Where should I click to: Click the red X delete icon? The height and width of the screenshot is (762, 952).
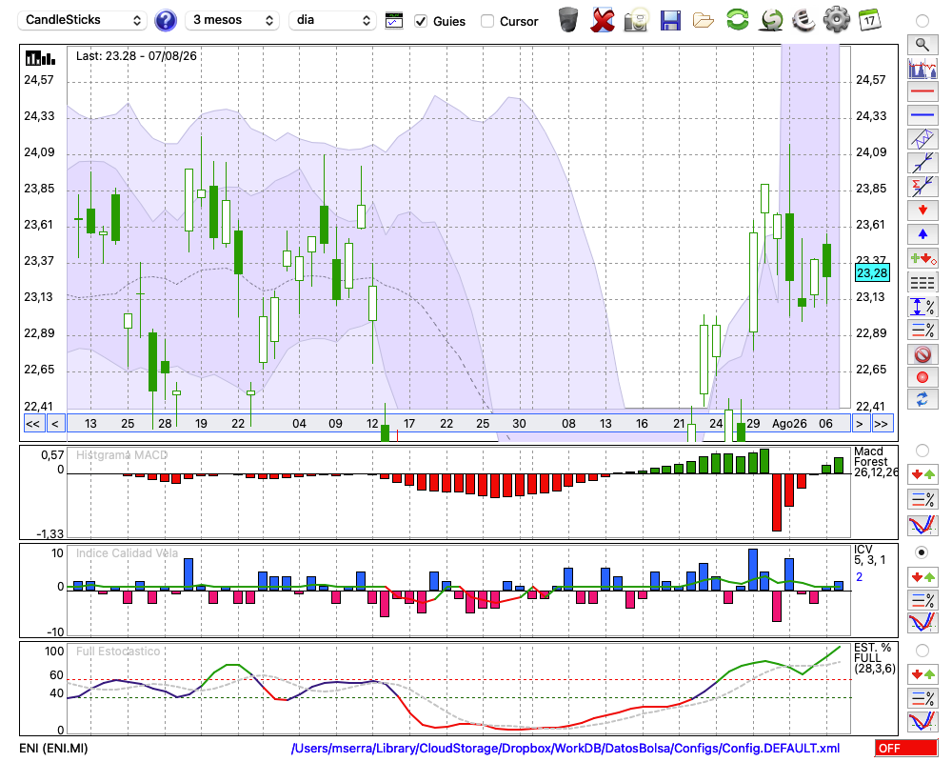pos(603,20)
